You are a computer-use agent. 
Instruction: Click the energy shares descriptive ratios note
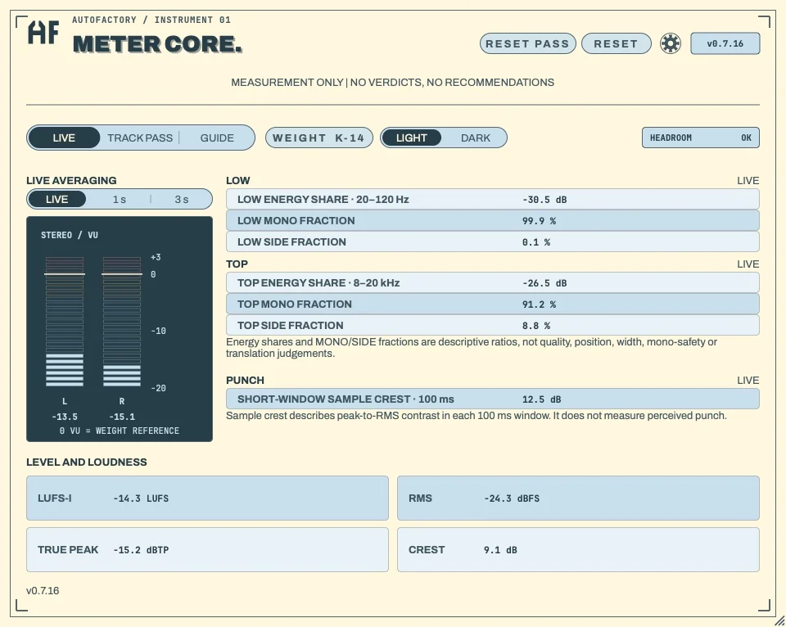(472, 347)
